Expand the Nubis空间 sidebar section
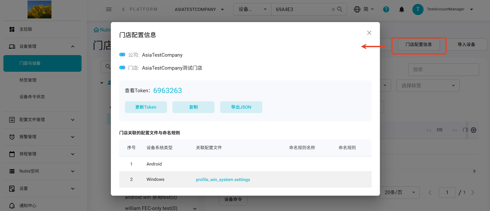490x211 pixels. 73,171
